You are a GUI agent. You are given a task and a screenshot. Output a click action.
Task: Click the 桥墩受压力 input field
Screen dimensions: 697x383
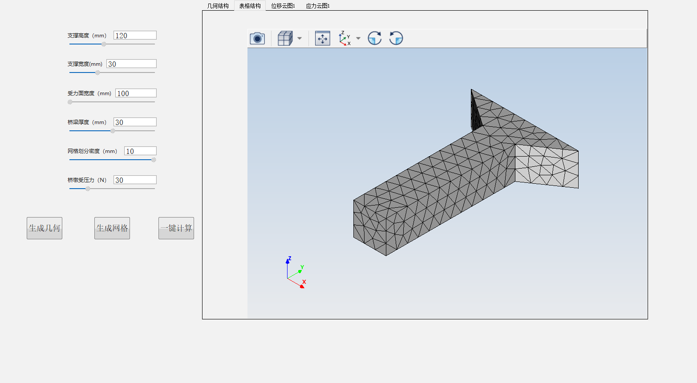pos(135,180)
